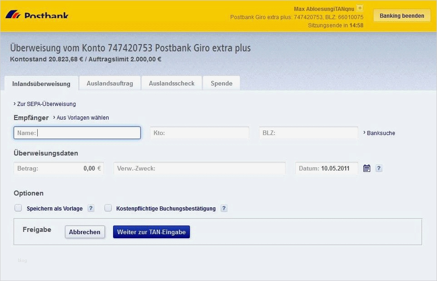The width and height of the screenshot is (437, 281).
Task: Click the Postbank Giro extra plus account line
Action: point(297,17)
